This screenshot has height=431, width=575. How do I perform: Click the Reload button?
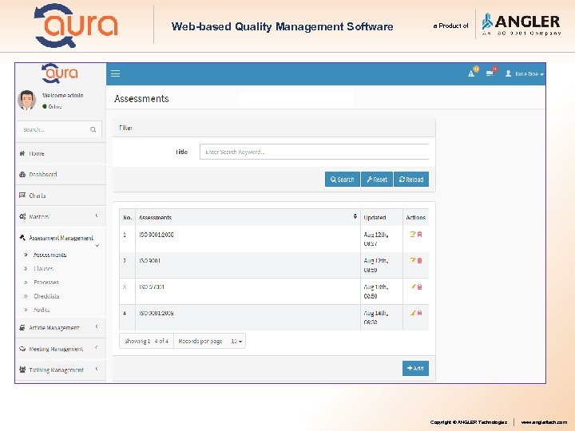[x=411, y=180]
